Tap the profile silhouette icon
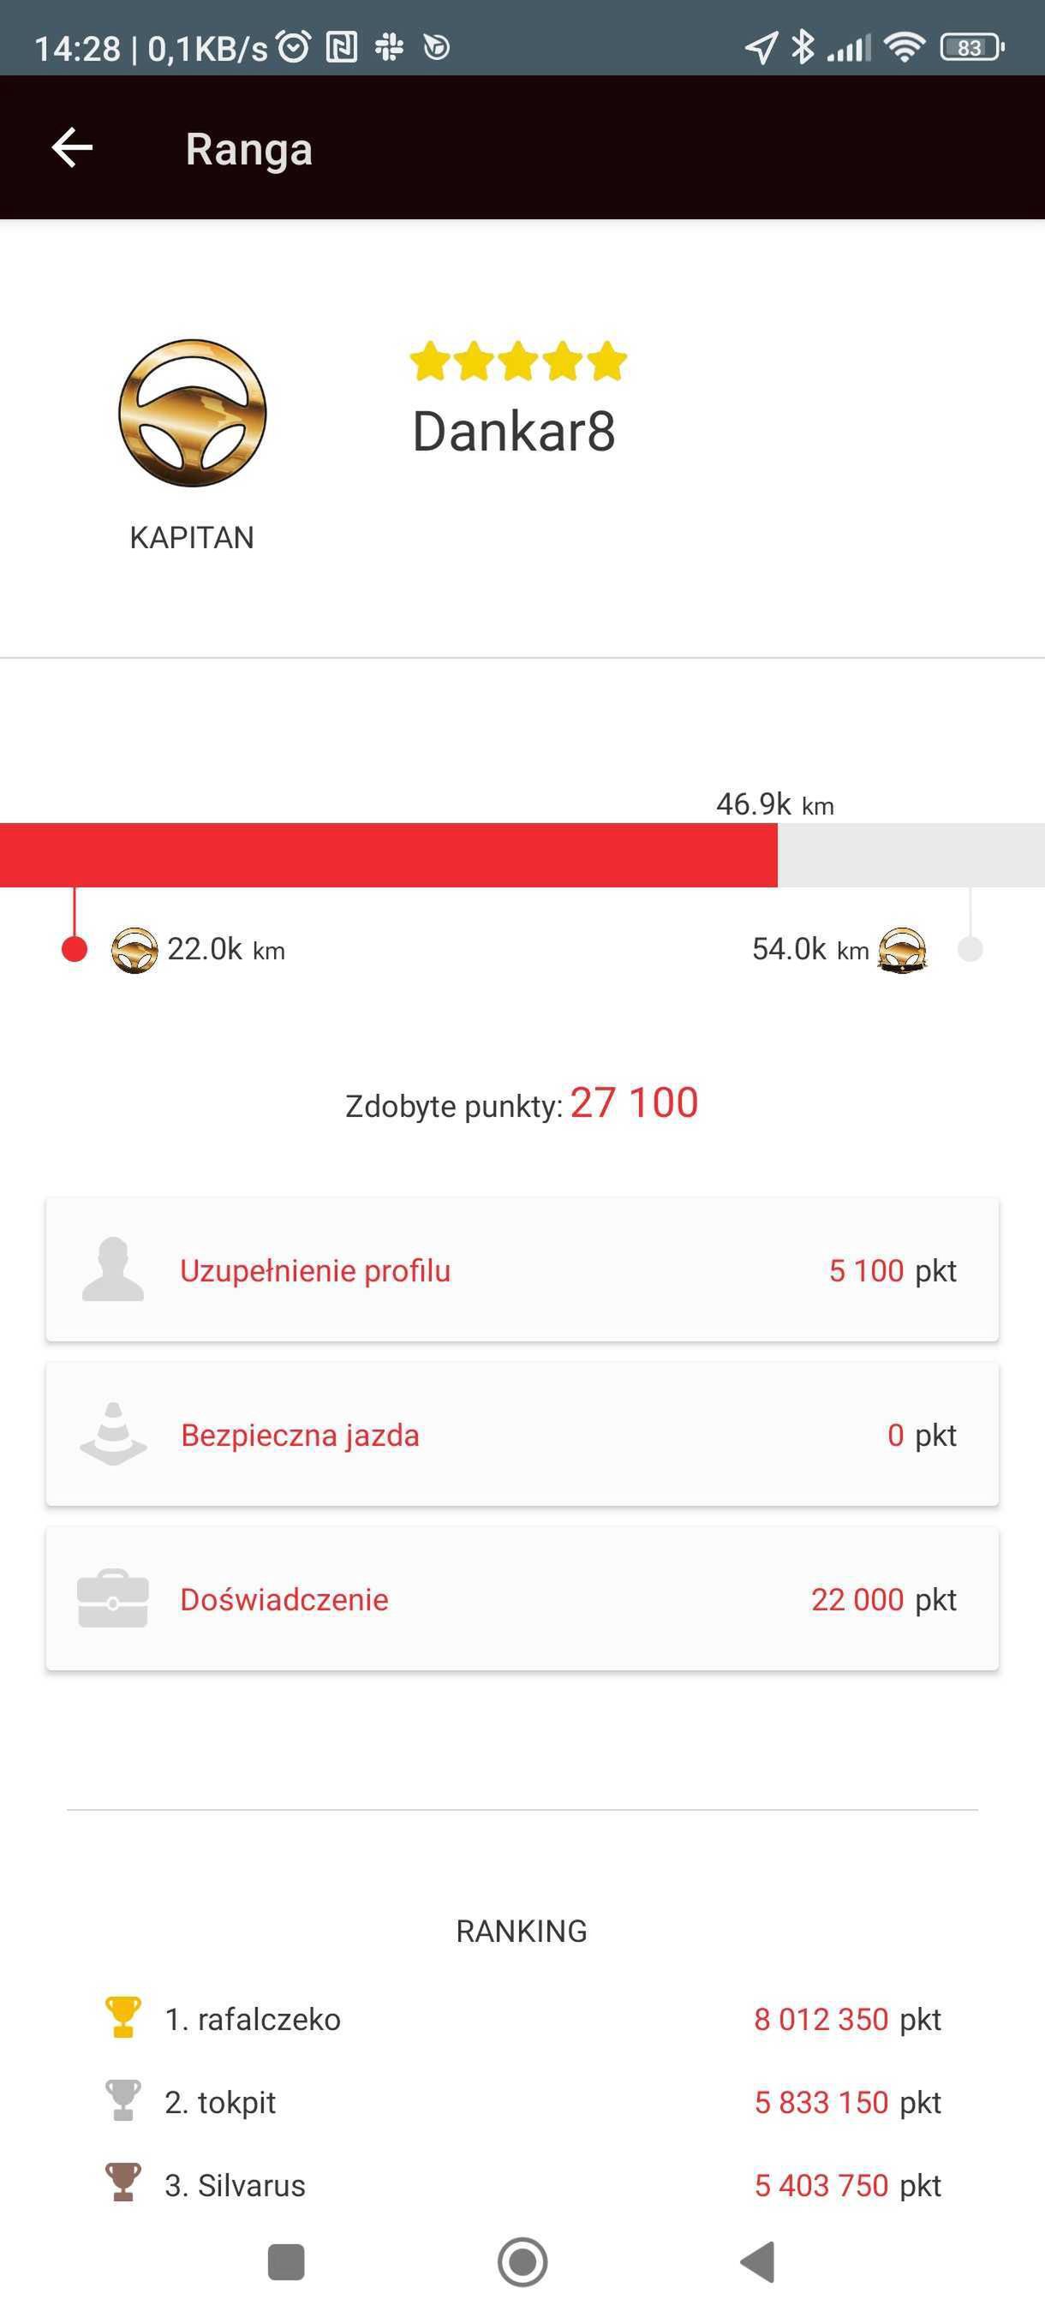1045x2323 pixels. point(113,1269)
